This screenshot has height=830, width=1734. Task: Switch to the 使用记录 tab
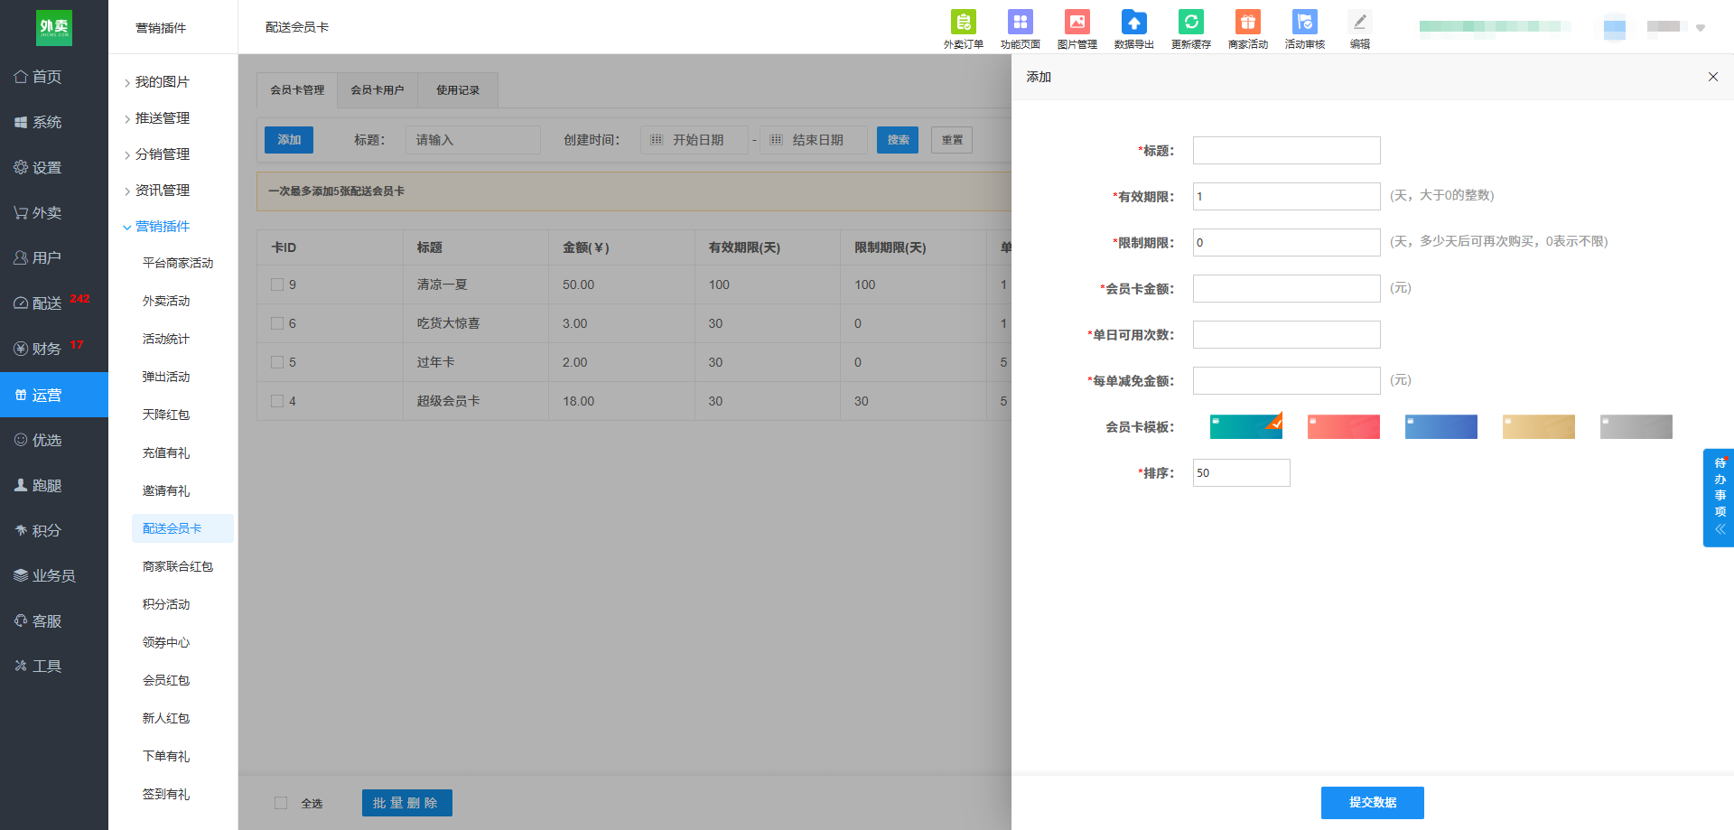point(458,90)
